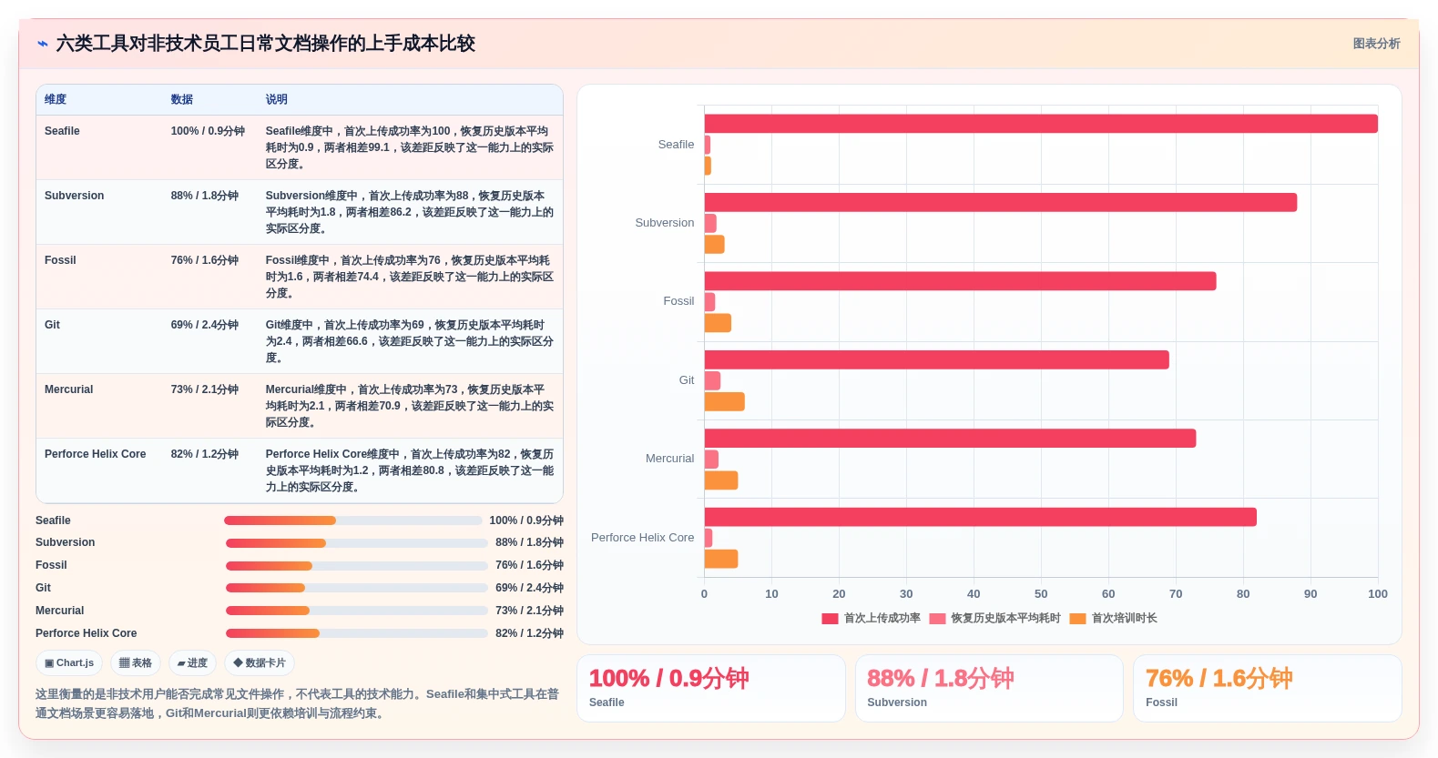1438x758 pixels.
Task: Click the 50 tick on the x-axis
Action: 1041,594
